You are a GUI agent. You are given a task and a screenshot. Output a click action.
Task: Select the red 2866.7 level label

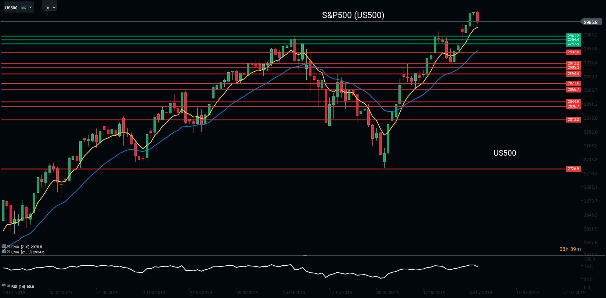[x=573, y=90]
